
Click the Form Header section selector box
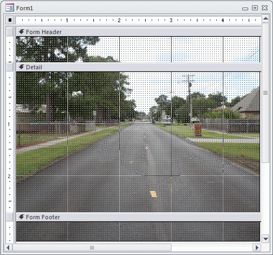pyautogui.click(x=10, y=32)
